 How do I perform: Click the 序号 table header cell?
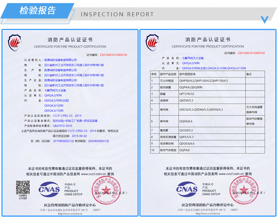pos(155,74)
